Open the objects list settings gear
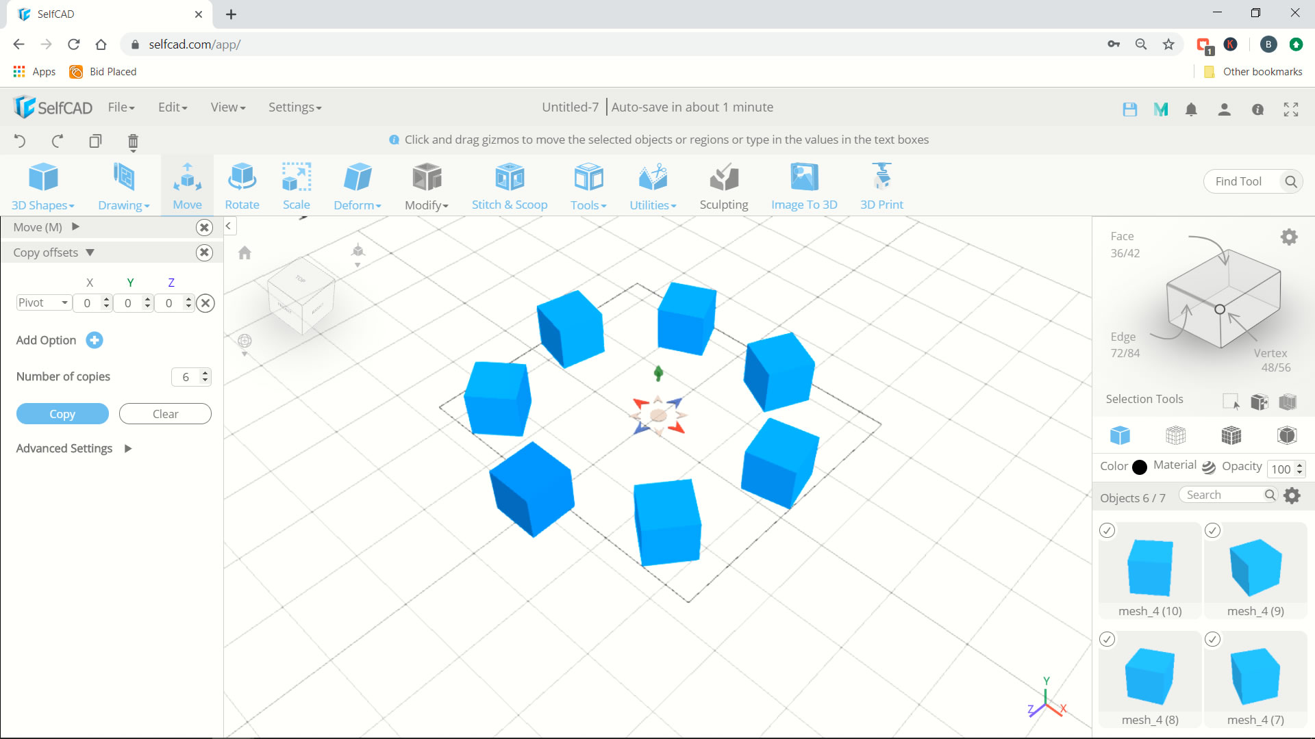Image resolution: width=1315 pixels, height=739 pixels. point(1292,495)
